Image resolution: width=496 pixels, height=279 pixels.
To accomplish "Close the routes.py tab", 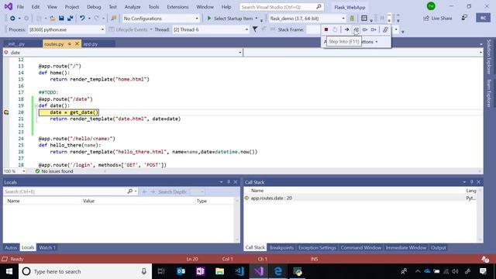I will (x=77, y=44).
